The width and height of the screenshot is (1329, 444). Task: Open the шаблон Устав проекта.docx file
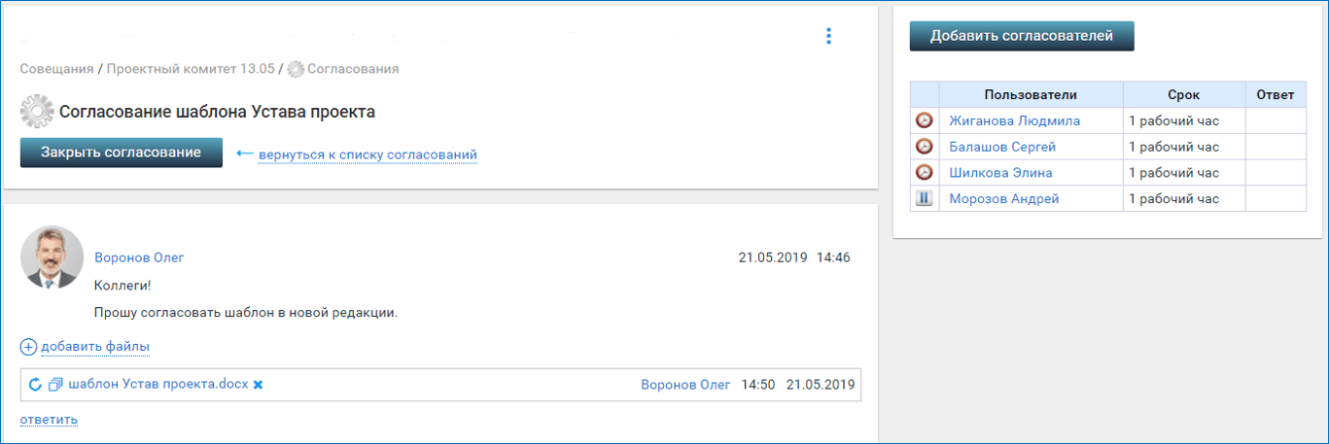pyautogui.click(x=158, y=385)
